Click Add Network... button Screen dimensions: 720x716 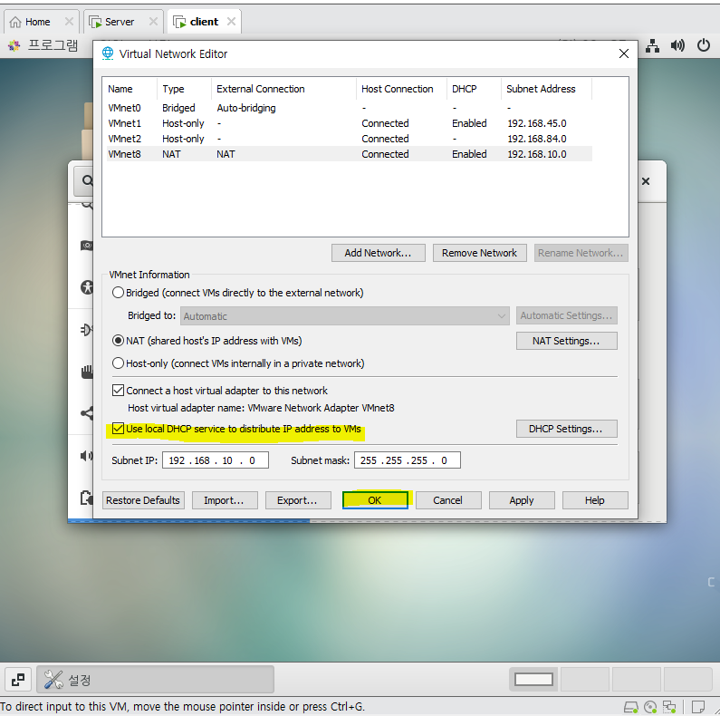379,253
